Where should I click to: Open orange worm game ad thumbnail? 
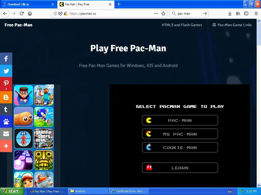tap(24, 117)
